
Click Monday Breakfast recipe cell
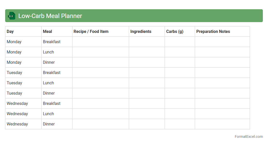coord(100,42)
